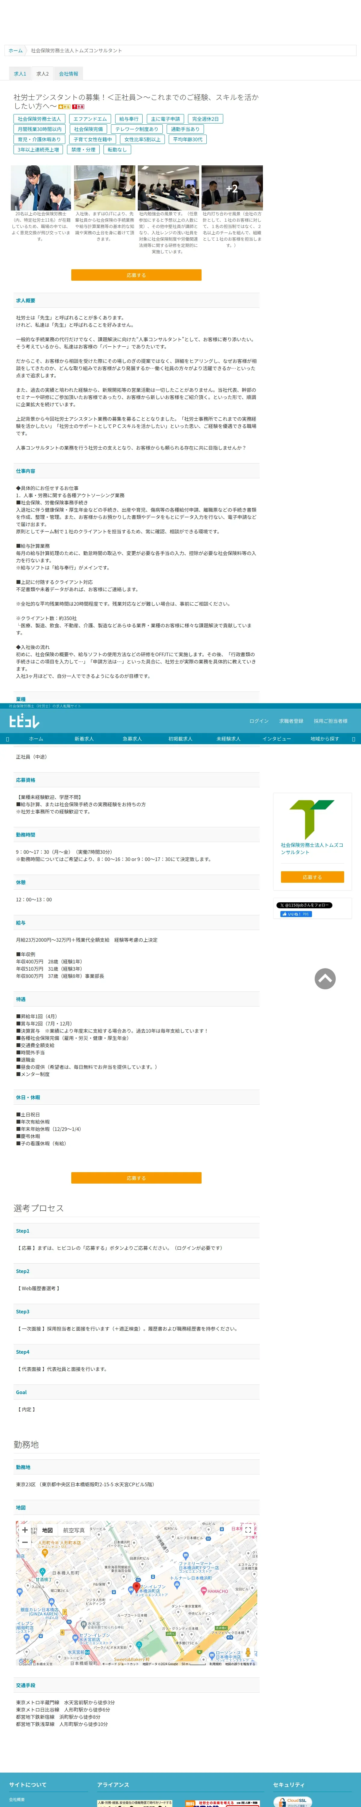
Task: Click the 応募する button below the photos
Action: click(136, 275)
